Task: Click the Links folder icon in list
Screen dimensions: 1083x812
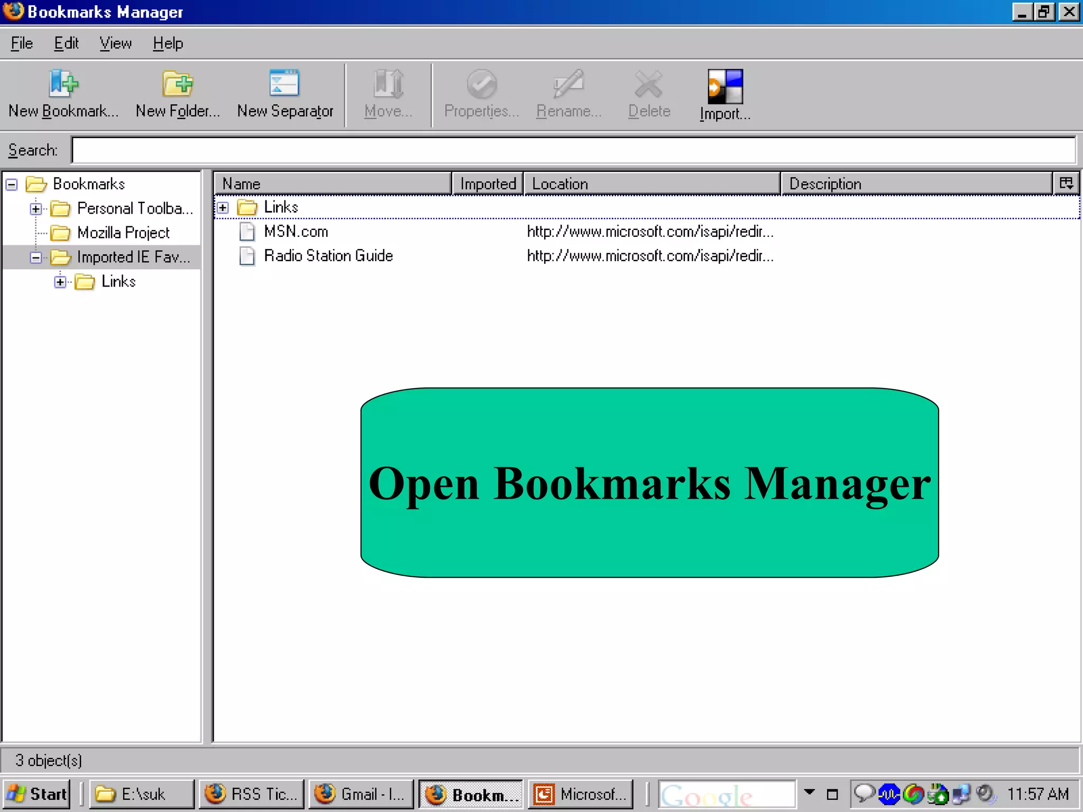Action: (x=247, y=207)
